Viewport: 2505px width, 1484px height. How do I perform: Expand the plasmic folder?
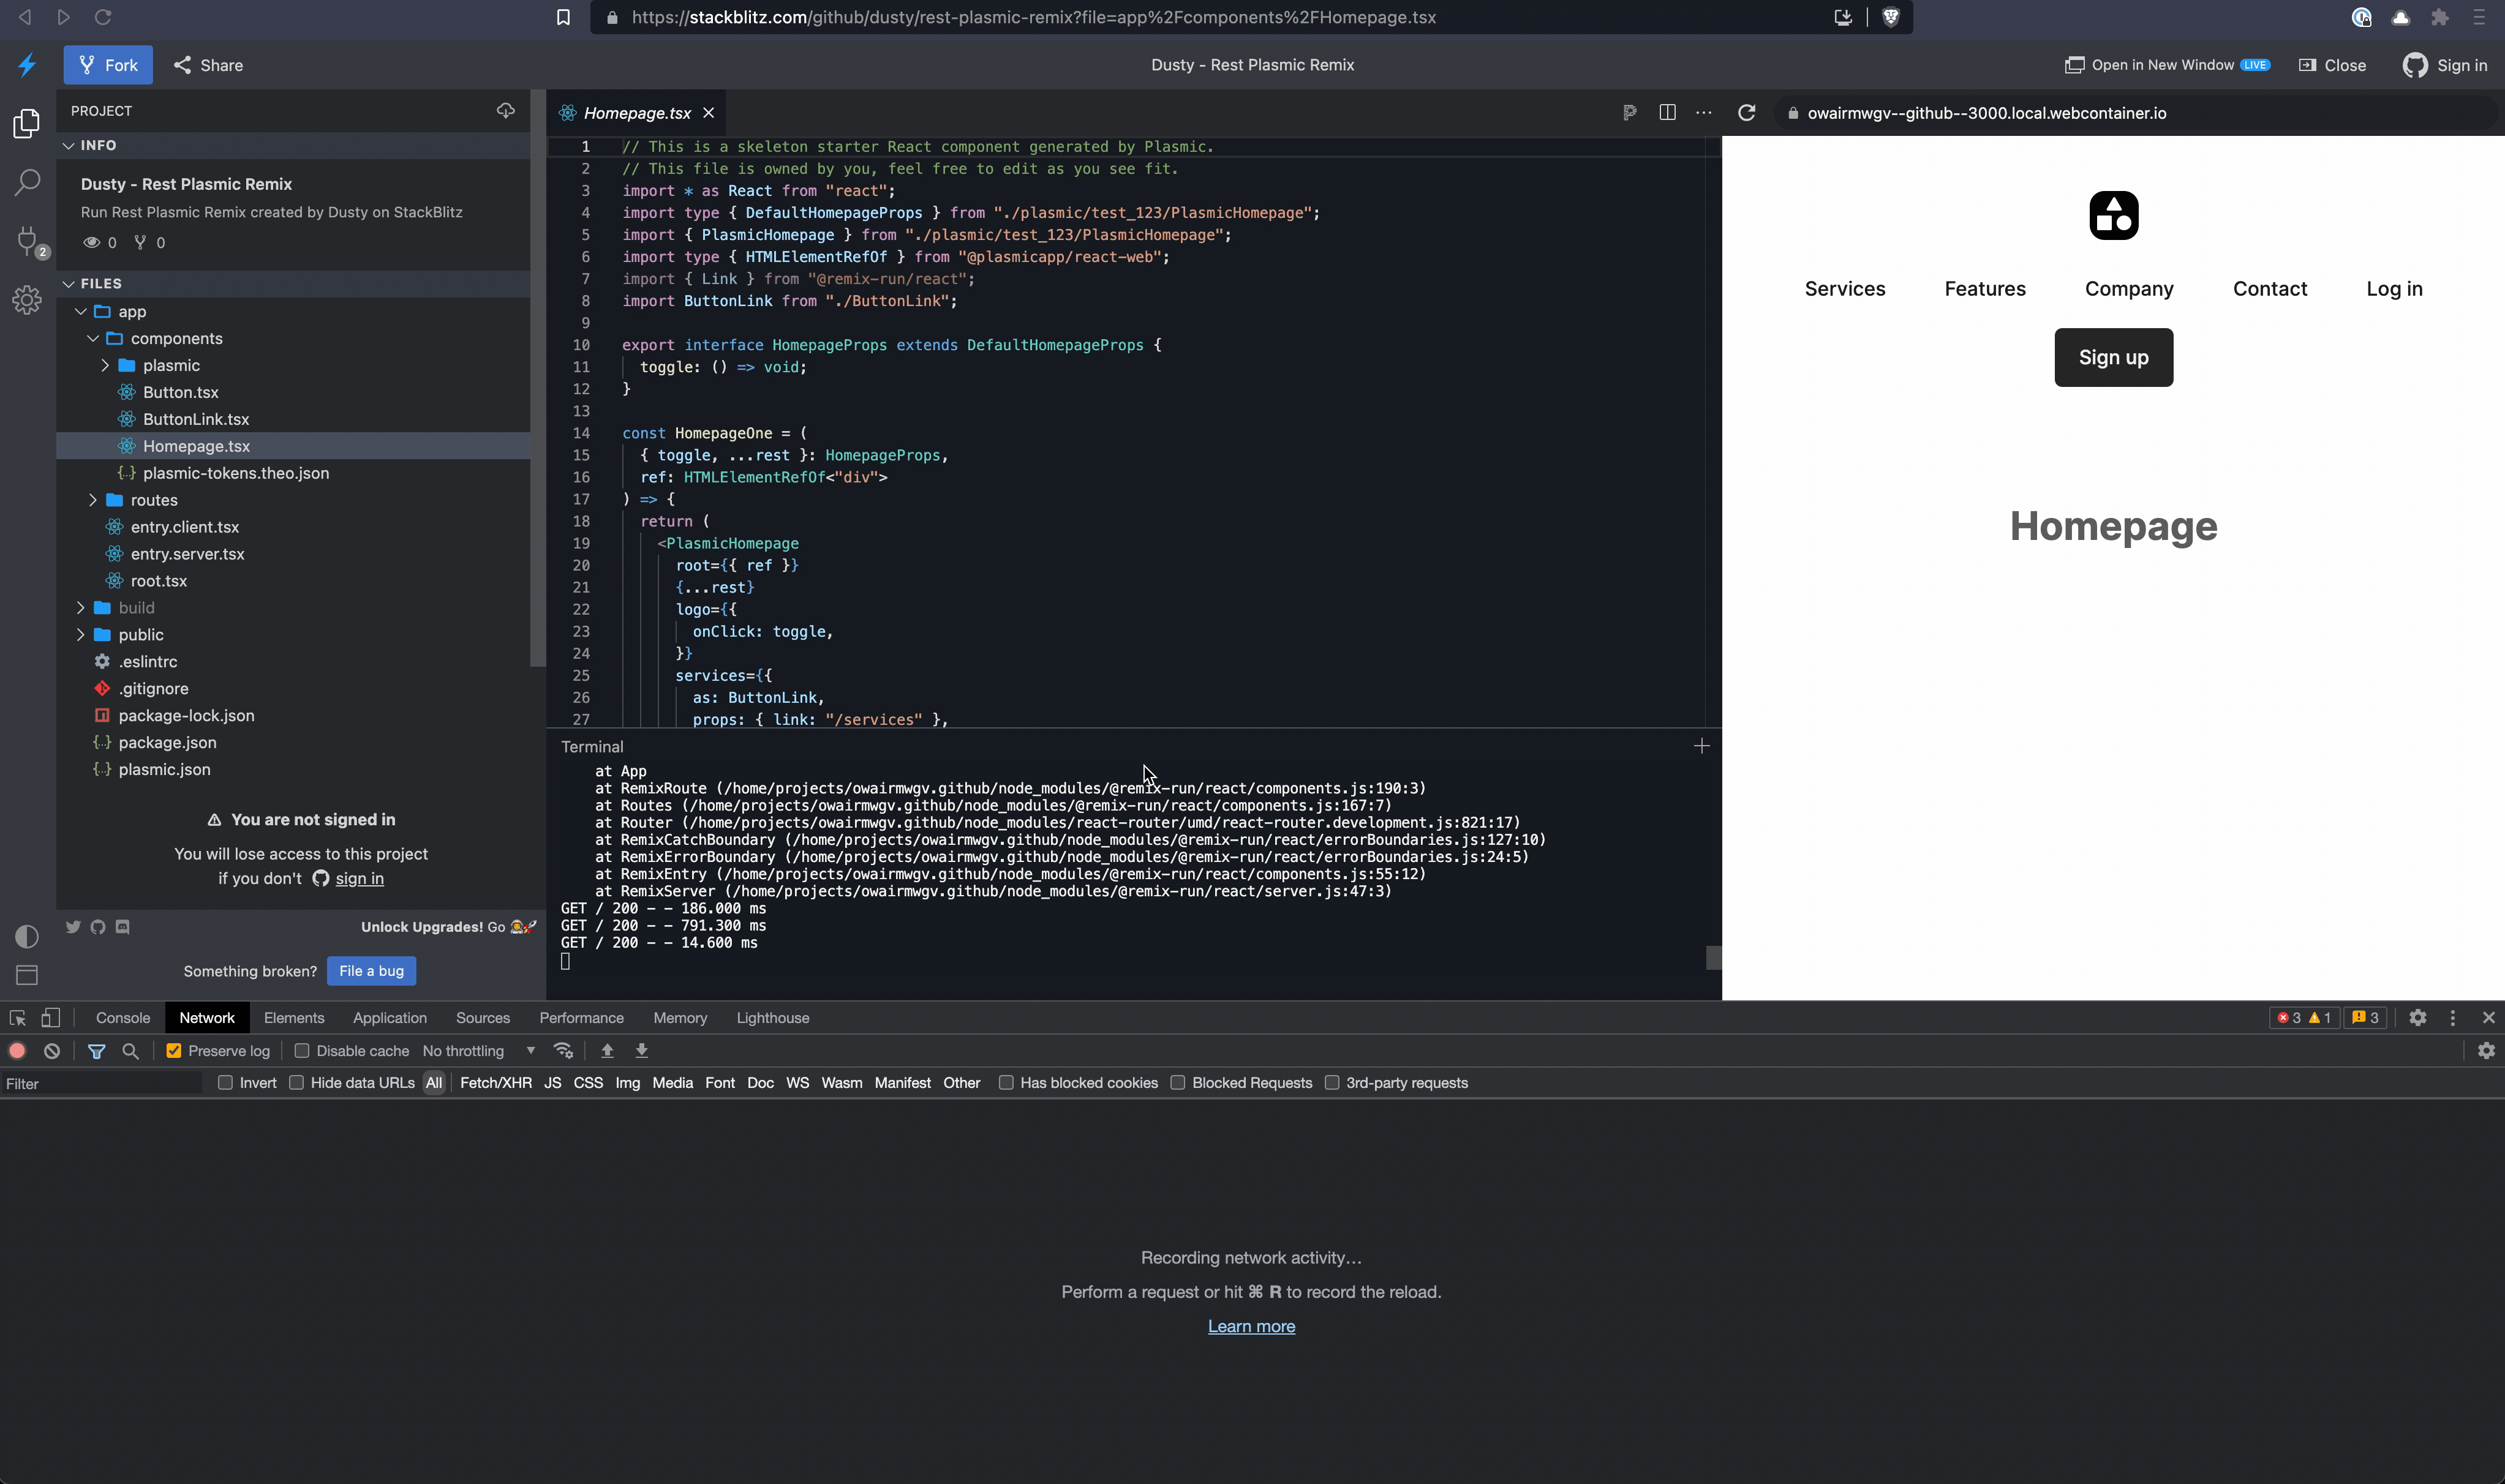click(171, 365)
